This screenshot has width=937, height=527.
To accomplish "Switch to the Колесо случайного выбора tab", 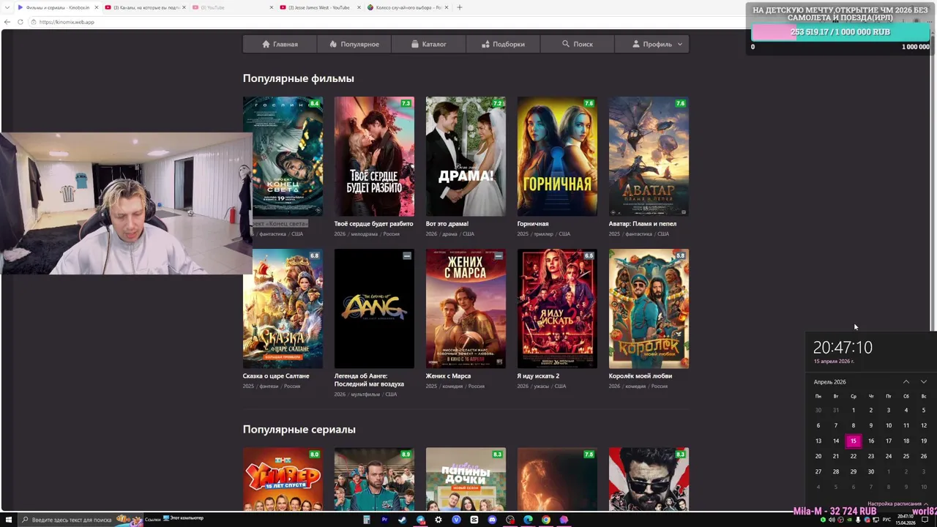I will (408, 7).
